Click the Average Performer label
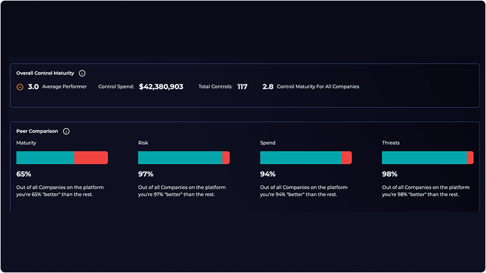The image size is (486, 273). 64,87
